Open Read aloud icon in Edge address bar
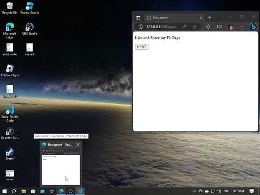260x195 pixels. click(184, 27)
